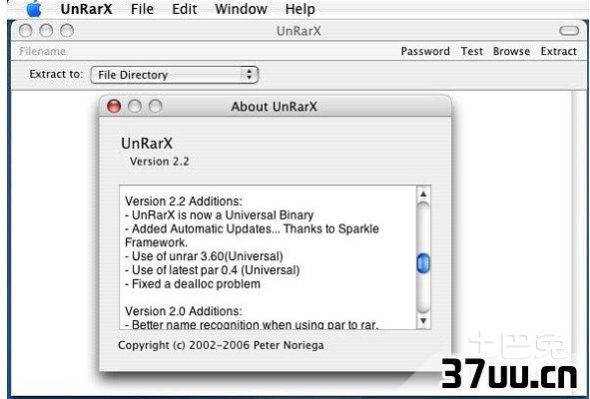This screenshot has height=399, width=590.
Task: Open the Apple menu
Action: pos(34,9)
